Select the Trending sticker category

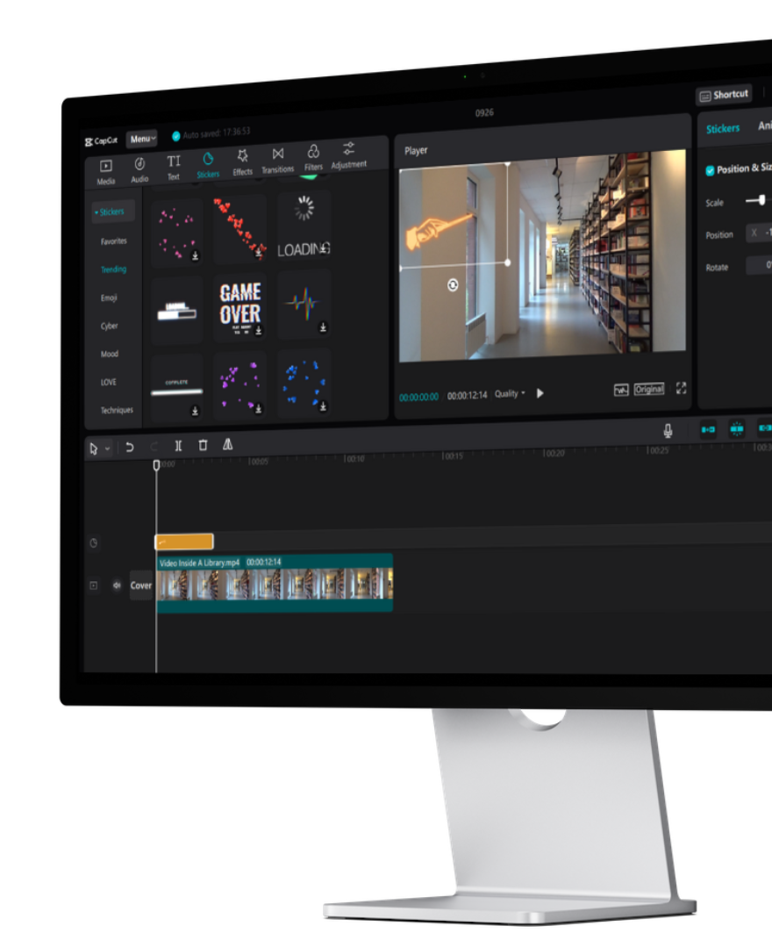tap(113, 269)
